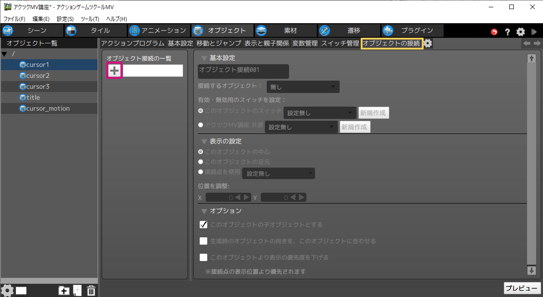Click the add folder icon under object list

point(64,290)
